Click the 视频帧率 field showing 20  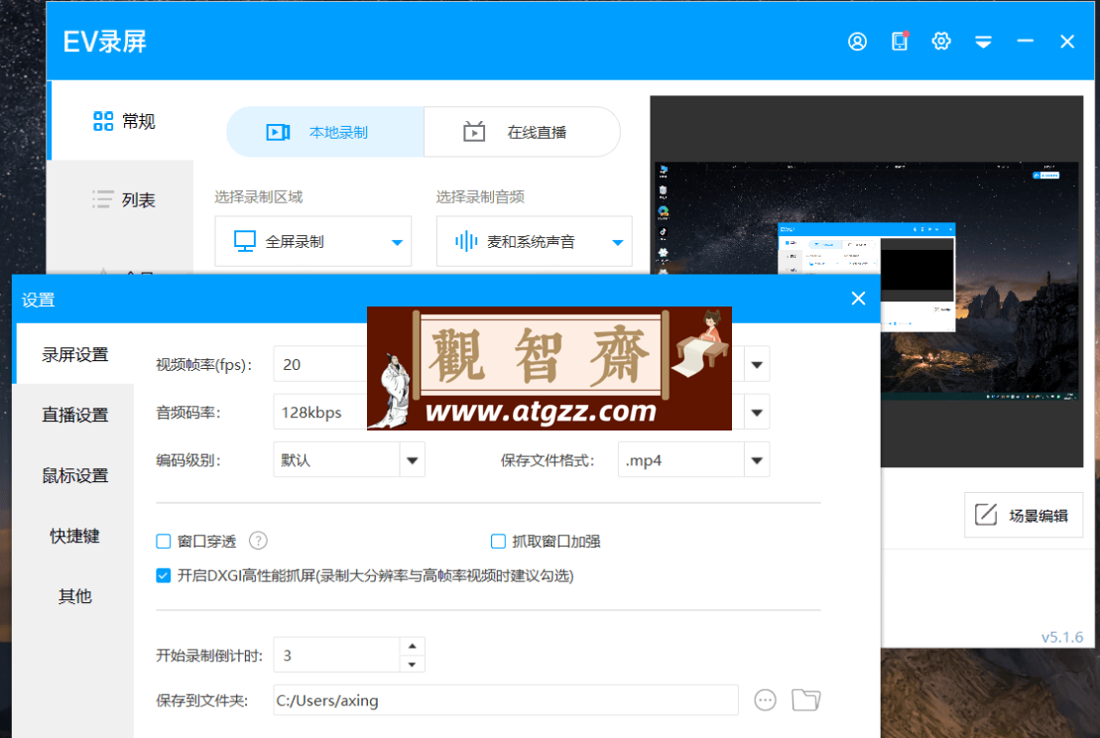[320, 365]
